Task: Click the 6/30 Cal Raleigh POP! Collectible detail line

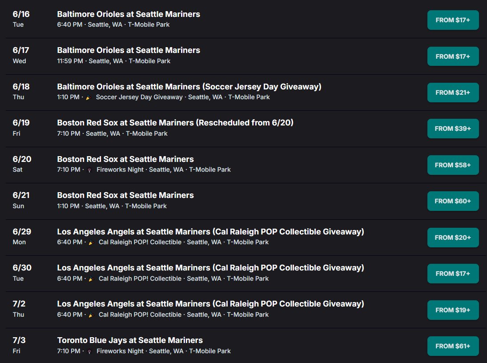Action: click(163, 278)
